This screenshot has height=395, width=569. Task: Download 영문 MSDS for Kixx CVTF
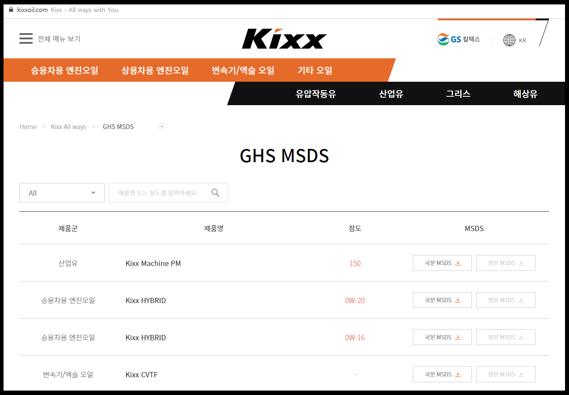pos(506,374)
